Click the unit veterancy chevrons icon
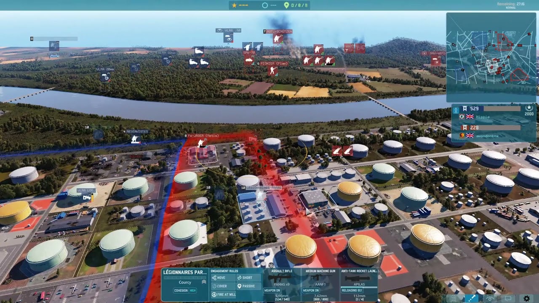The width and height of the screenshot is (539, 303). point(204,282)
